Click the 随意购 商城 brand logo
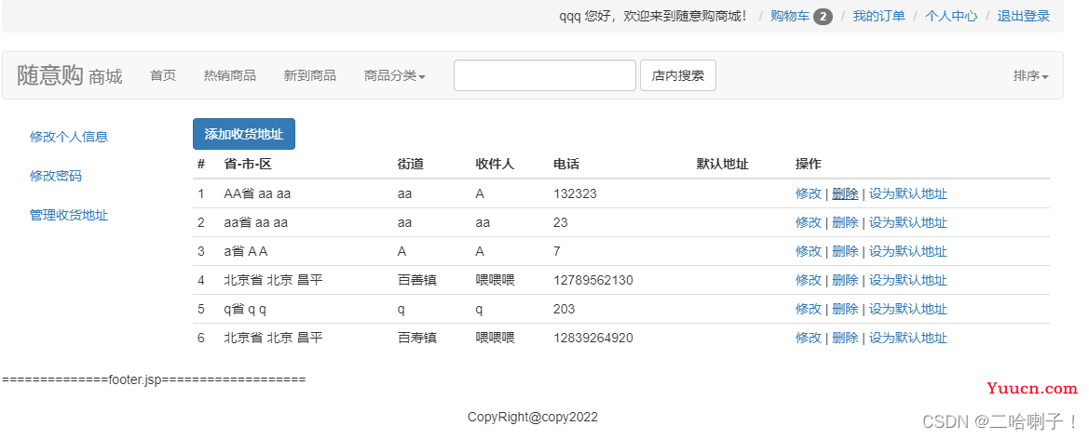Image resolution: width=1089 pixels, height=439 pixels. [x=70, y=75]
